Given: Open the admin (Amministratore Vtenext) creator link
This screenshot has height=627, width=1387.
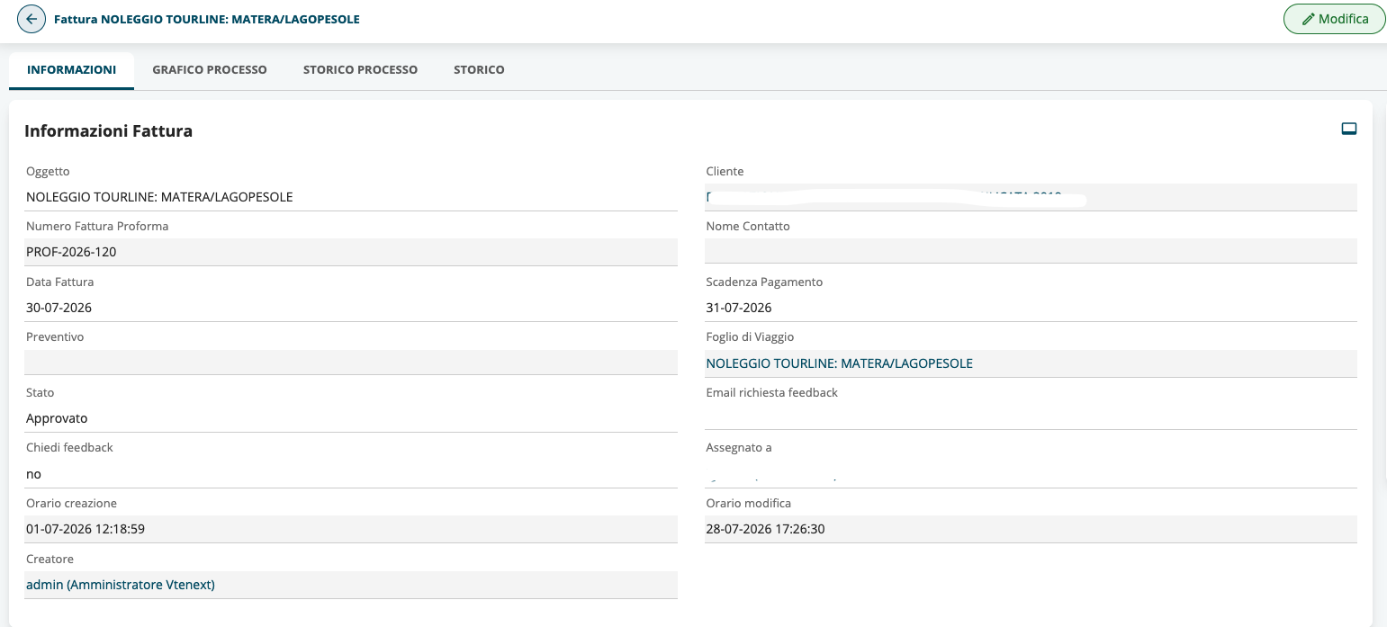Looking at the screenshot, I should point(121,585).
